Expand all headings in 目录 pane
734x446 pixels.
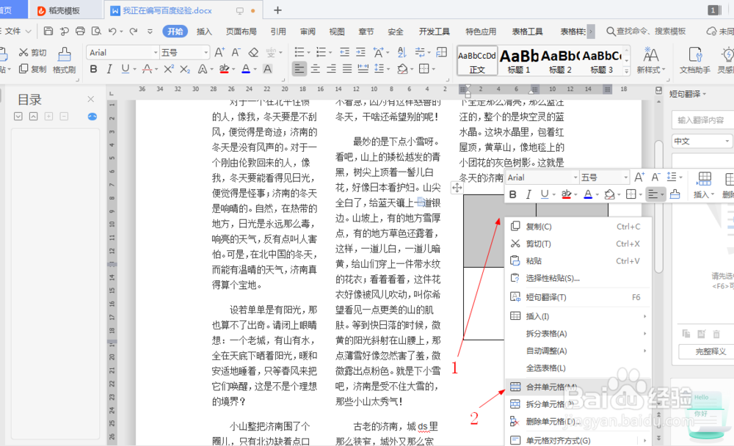(18, 116)
